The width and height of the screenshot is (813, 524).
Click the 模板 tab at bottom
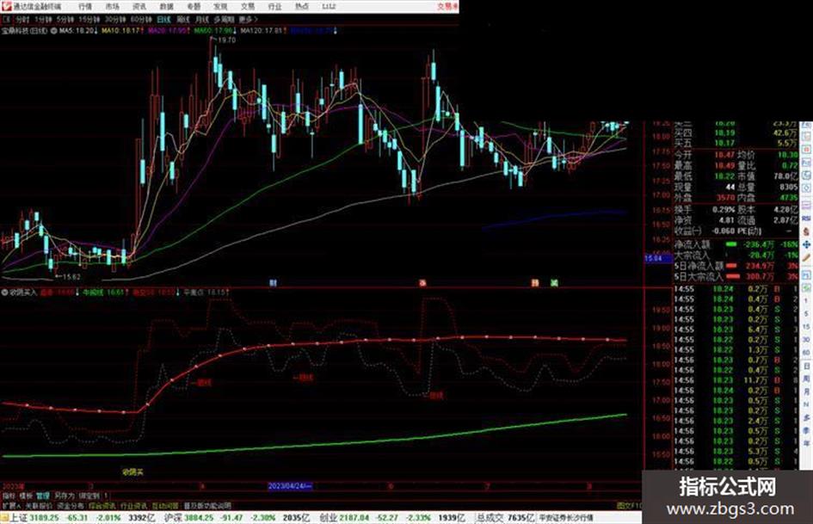point(26,496)
